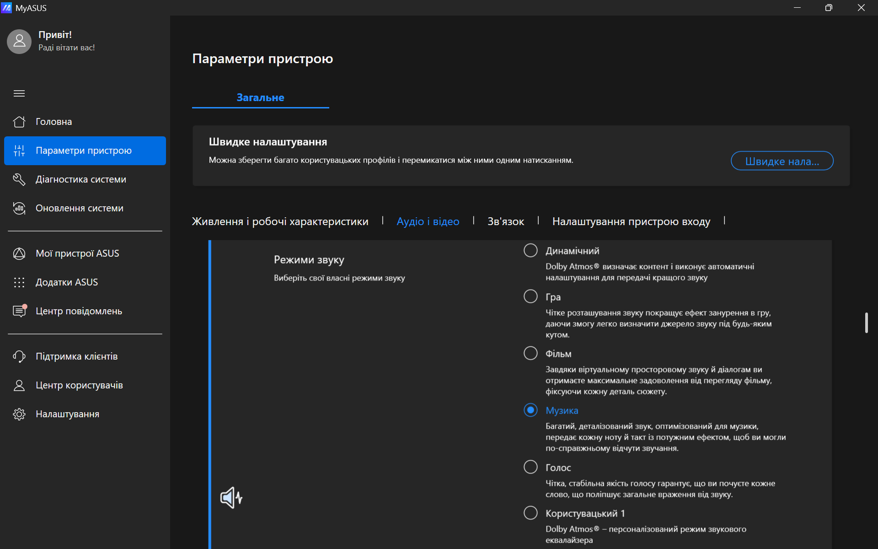Screen dimensions: 878x549
Task: Click the hamburger menu icon
Action: [19, 93]
